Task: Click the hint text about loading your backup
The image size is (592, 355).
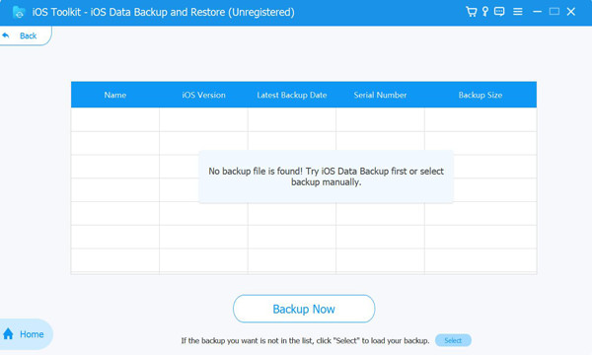Action: click(x=305, y=340)
